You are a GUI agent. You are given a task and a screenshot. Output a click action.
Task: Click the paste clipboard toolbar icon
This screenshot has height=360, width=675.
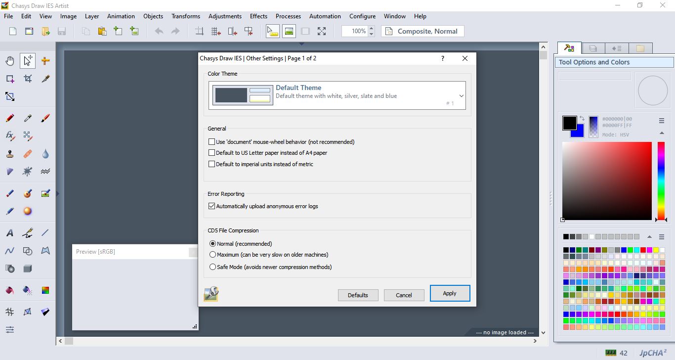tap(102, 31)
